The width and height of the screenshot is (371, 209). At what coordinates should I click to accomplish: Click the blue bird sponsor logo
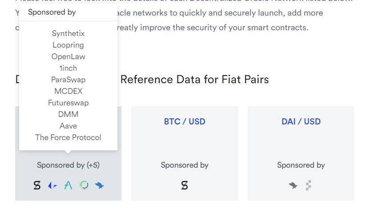pos(99,185)
